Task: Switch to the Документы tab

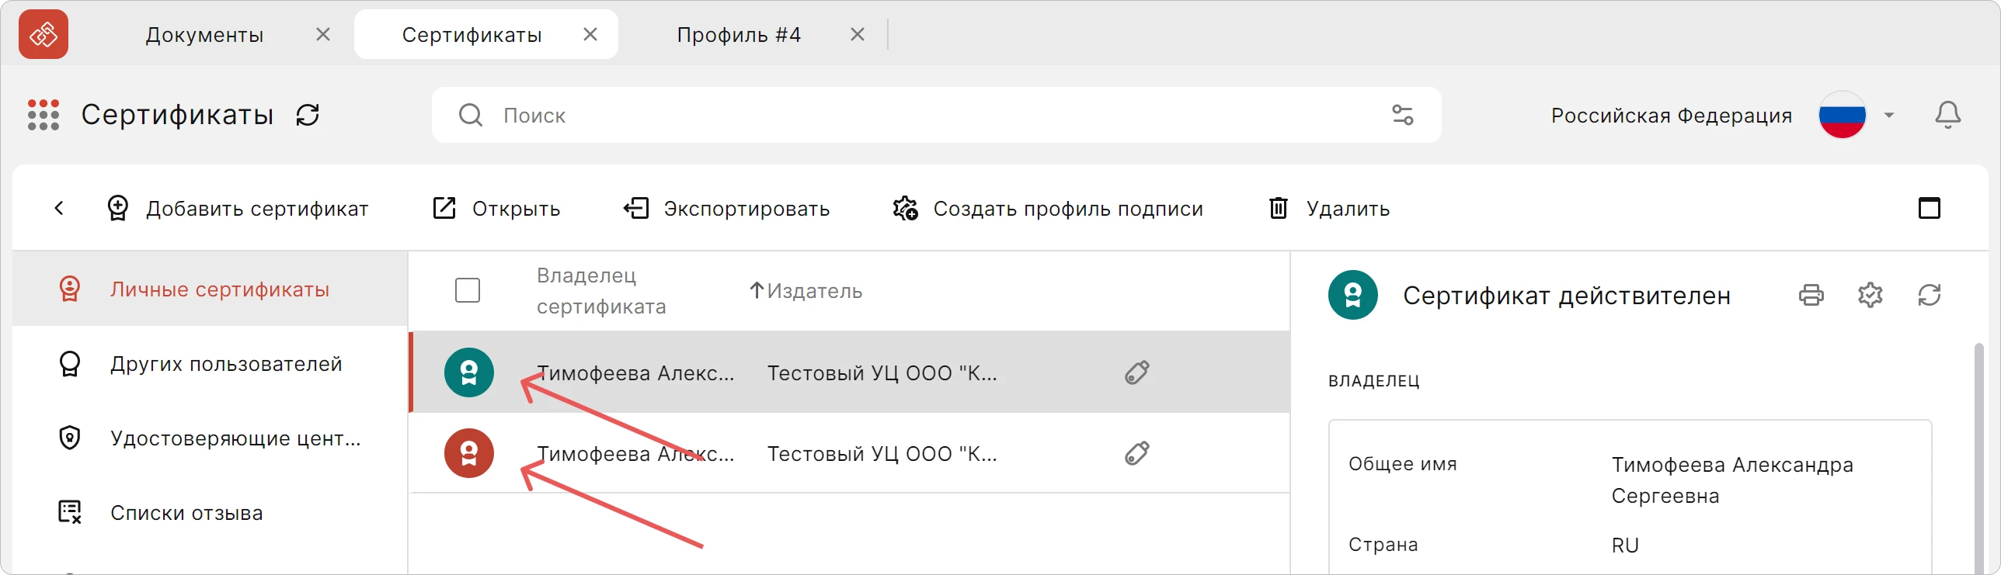Action: coord(205,35)
